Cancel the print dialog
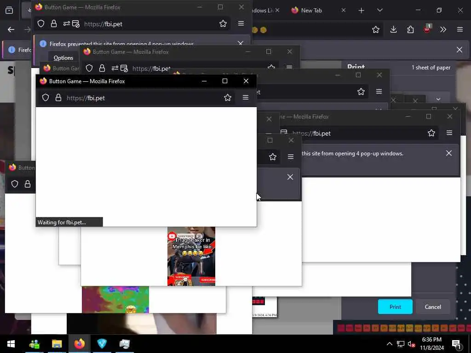Screen dimensions: 471x353 click(432, 307)
